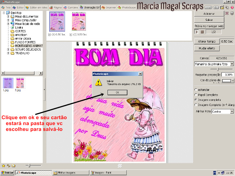
Task: Switch to Minhas imagens taskbar window
Action: tap(71, 173)
